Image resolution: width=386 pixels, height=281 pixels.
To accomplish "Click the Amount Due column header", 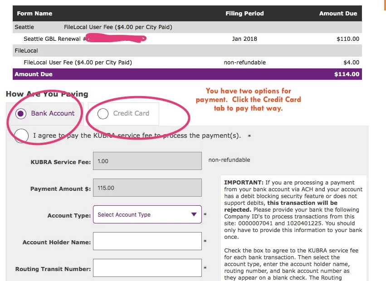I will [x=338, y=14].
